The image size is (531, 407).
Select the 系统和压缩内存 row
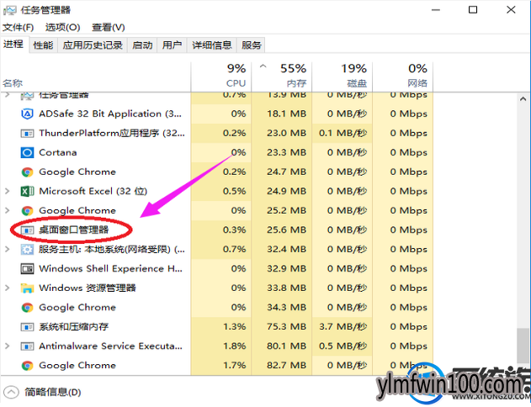(217, 327)
